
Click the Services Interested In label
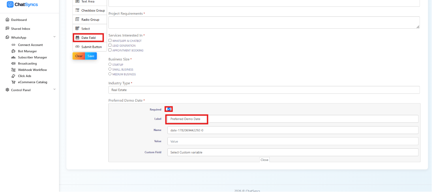126,35
